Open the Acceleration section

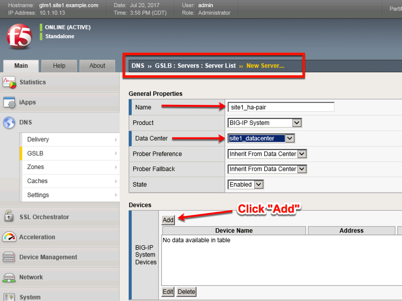pos(59,237)
